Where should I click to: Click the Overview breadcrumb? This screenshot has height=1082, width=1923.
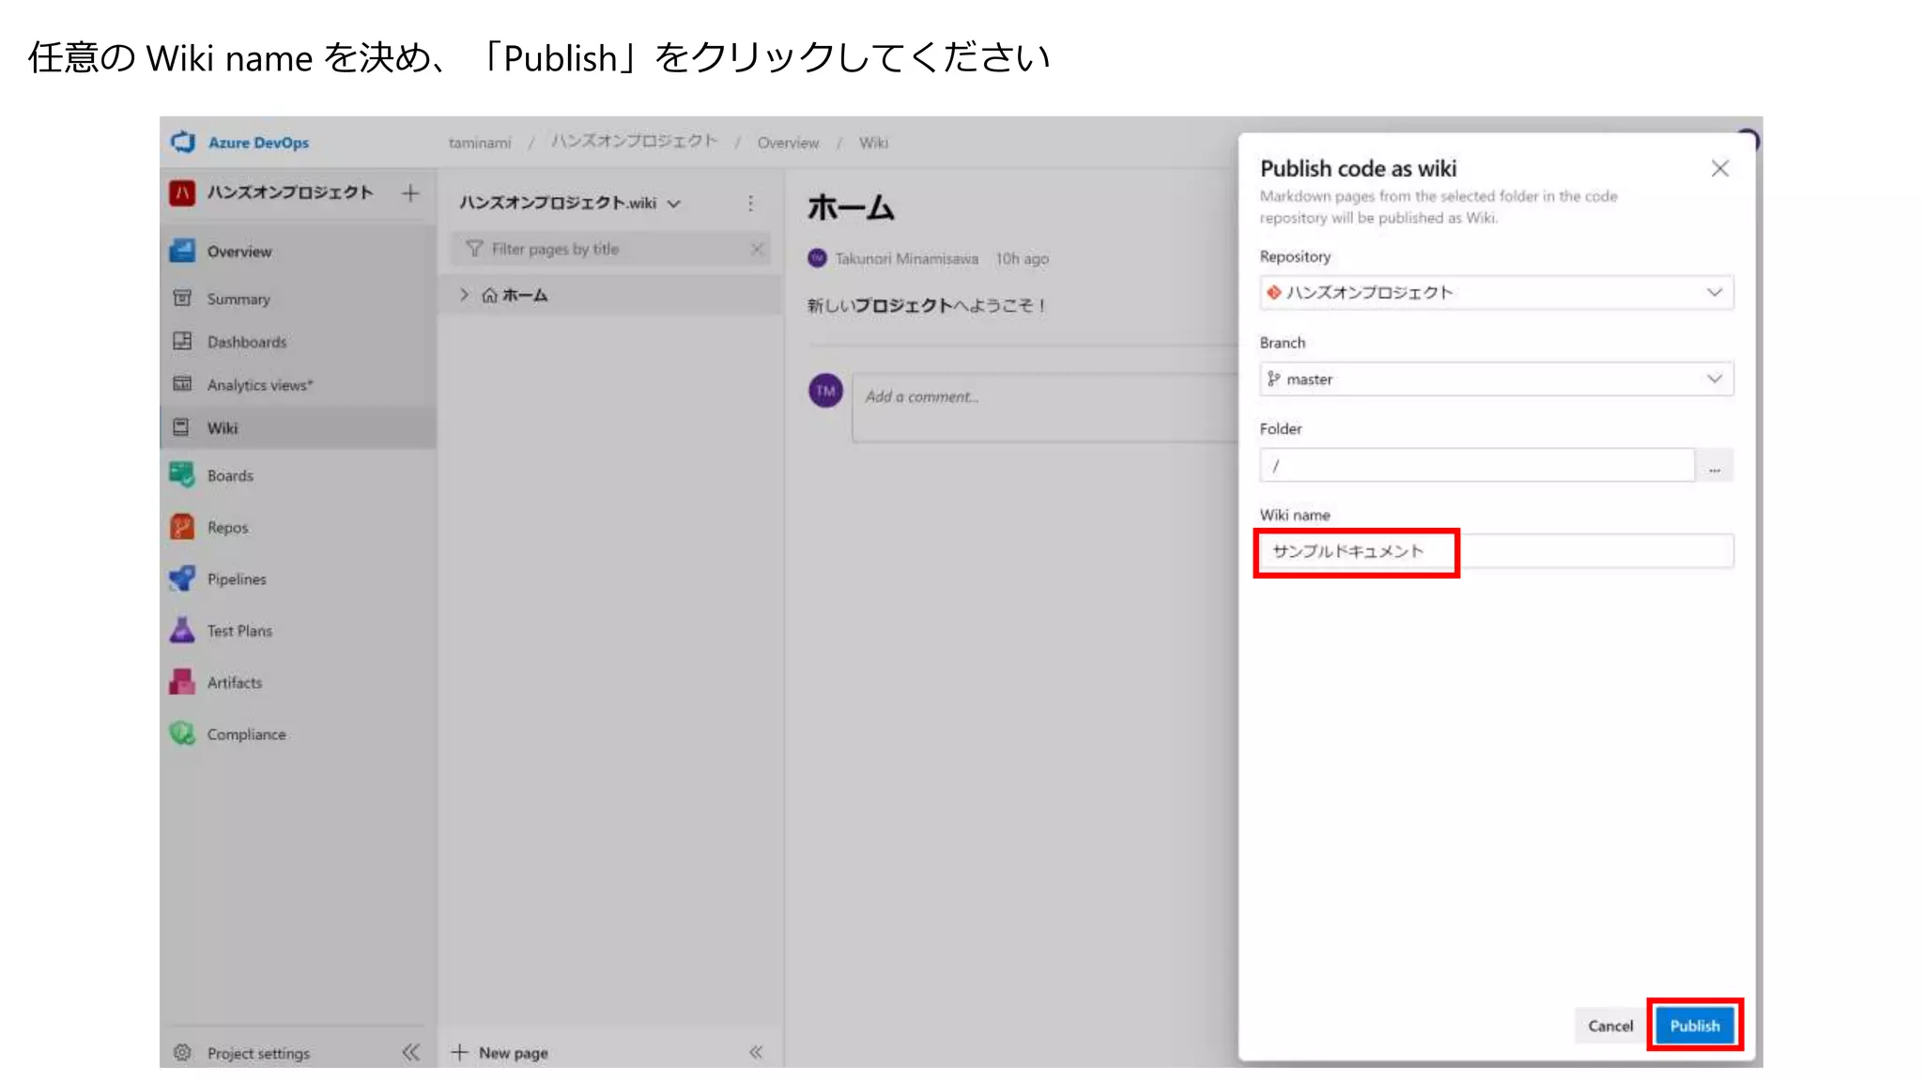coord(788,143)
